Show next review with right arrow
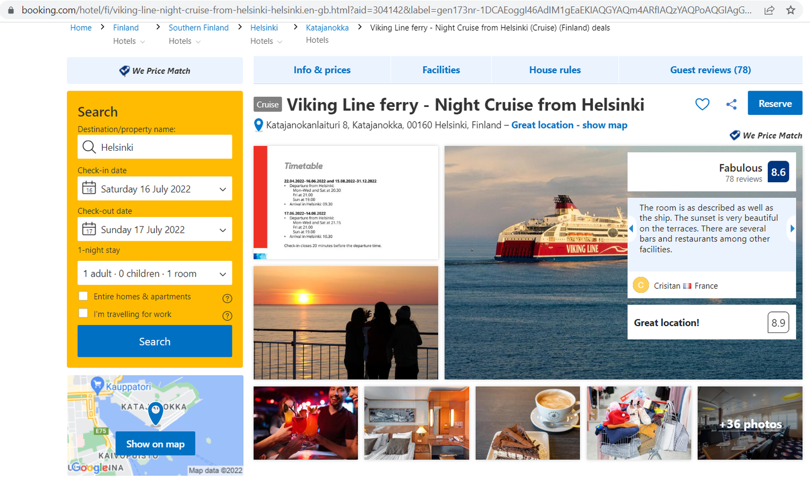Viewport: 810px width, 480px height. pyautogui.click(x=792, y=229)
